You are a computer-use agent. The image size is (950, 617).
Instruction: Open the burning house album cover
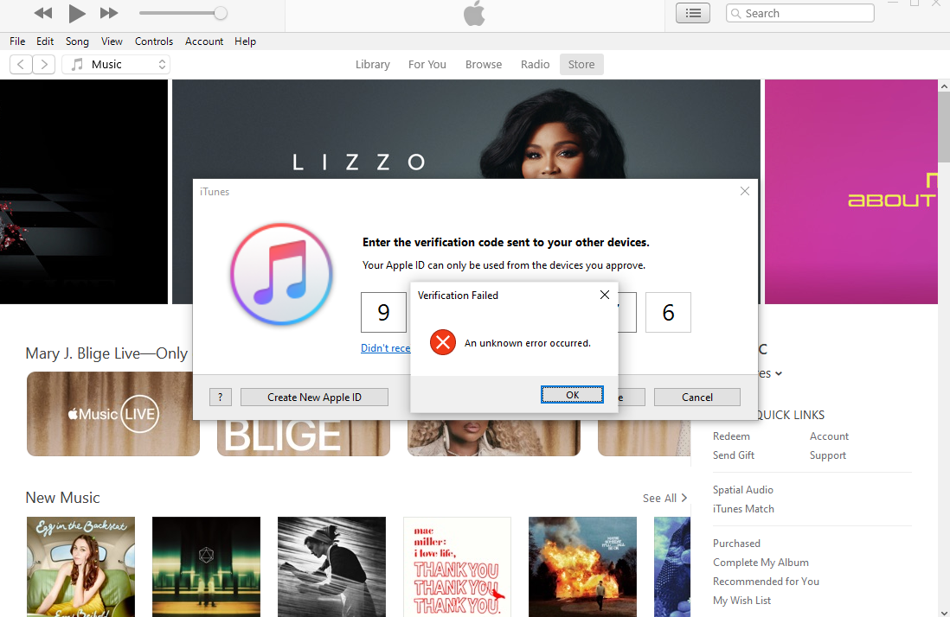click(x=582, y=567)
